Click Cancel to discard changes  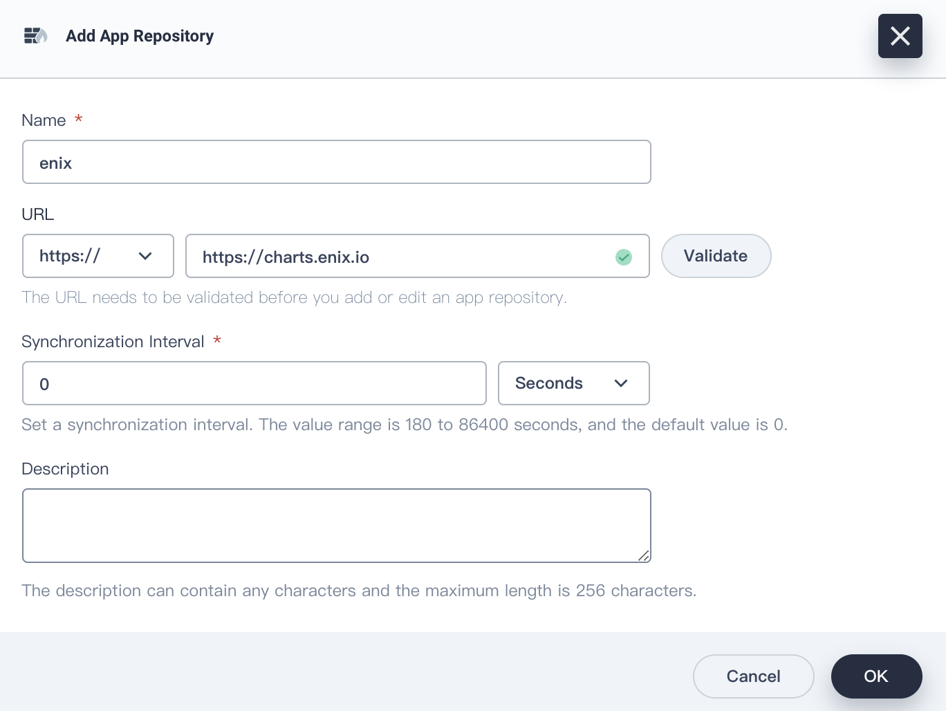pos(753,676)
